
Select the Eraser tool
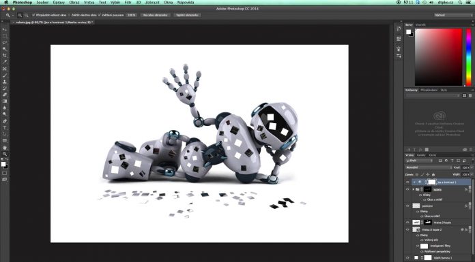[5, 95]
